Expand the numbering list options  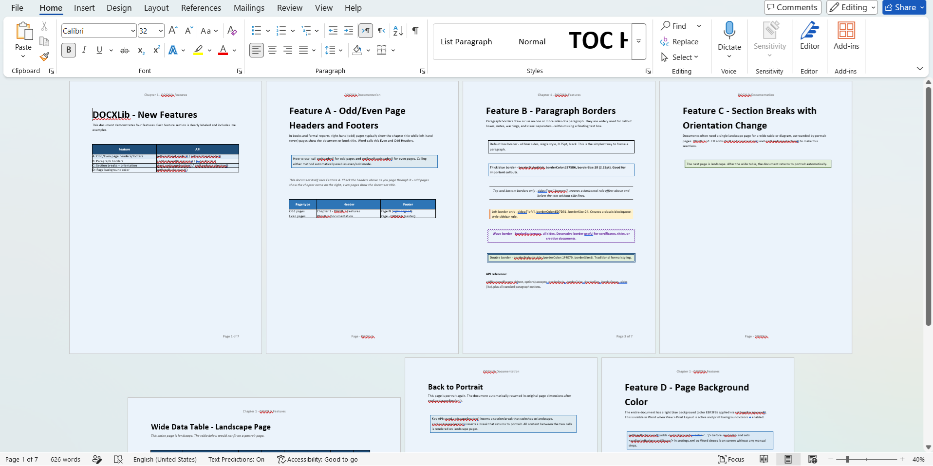pos(293,31)
